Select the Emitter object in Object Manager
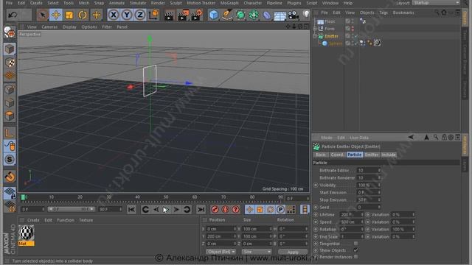 (x=331, y=36)
